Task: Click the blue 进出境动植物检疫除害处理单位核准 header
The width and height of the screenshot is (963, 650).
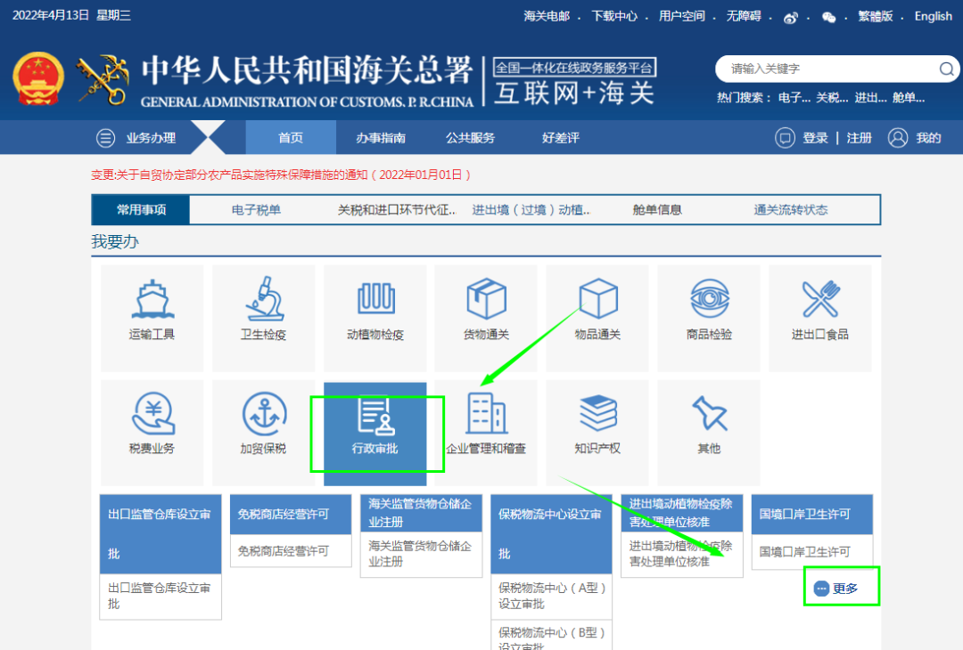Action: [x=682, y=513]
